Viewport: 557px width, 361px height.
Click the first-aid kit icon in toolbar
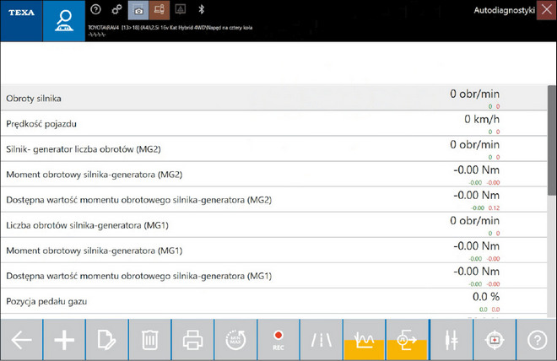pos(492,340)
